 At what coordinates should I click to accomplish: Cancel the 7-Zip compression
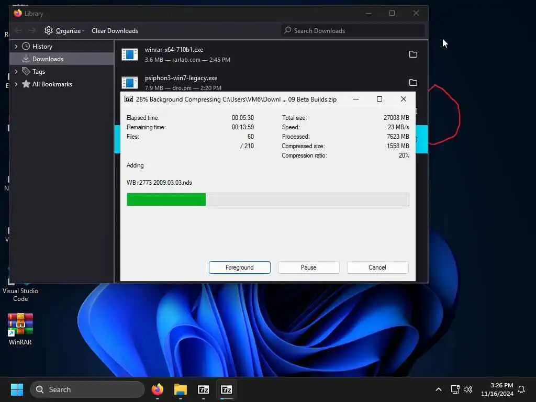pyautogui.click(x=377, y=267)
